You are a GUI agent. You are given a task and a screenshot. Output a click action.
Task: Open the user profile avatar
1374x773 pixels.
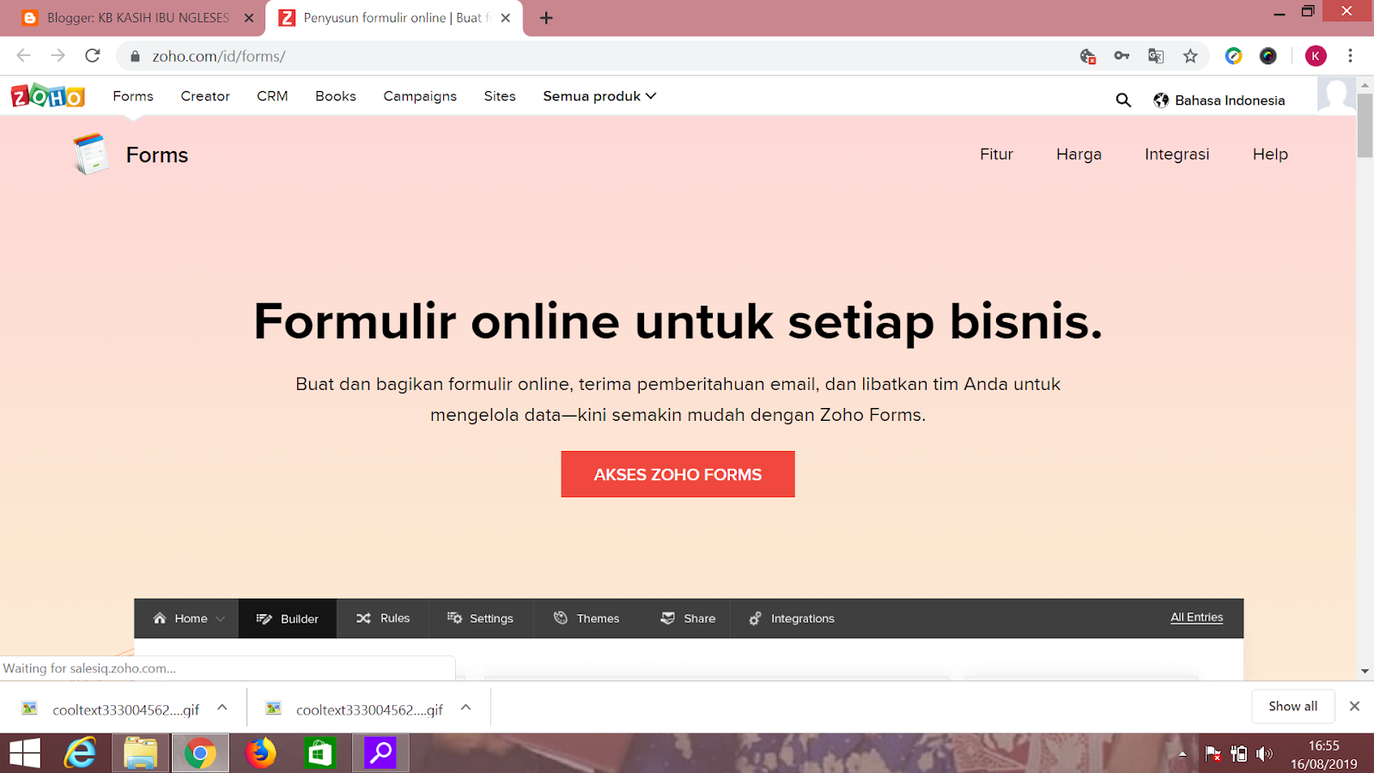(1336, 94)
